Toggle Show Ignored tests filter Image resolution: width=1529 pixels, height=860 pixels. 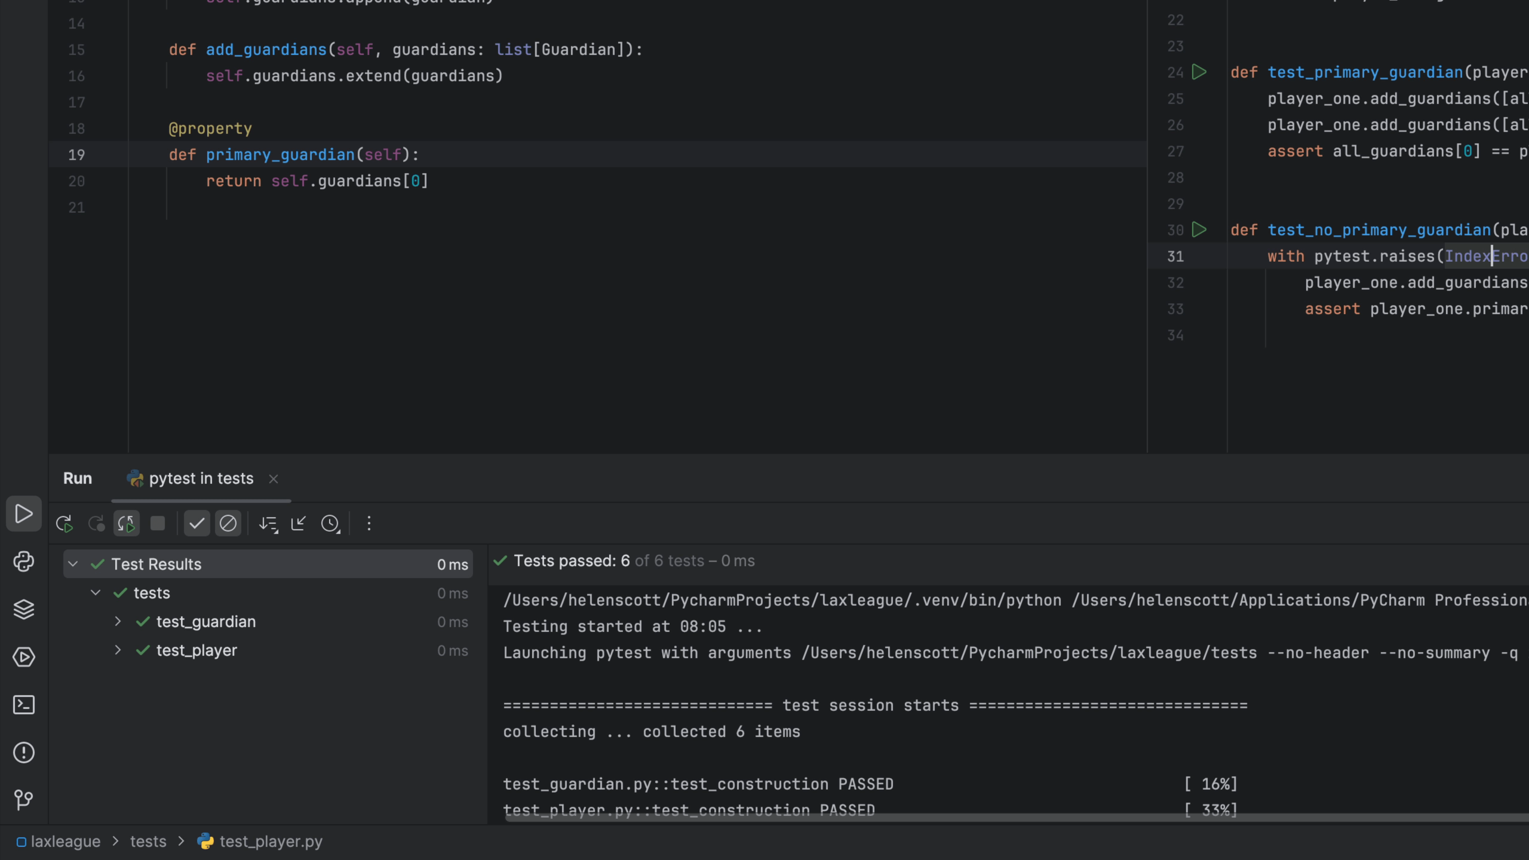coord(228,524)
